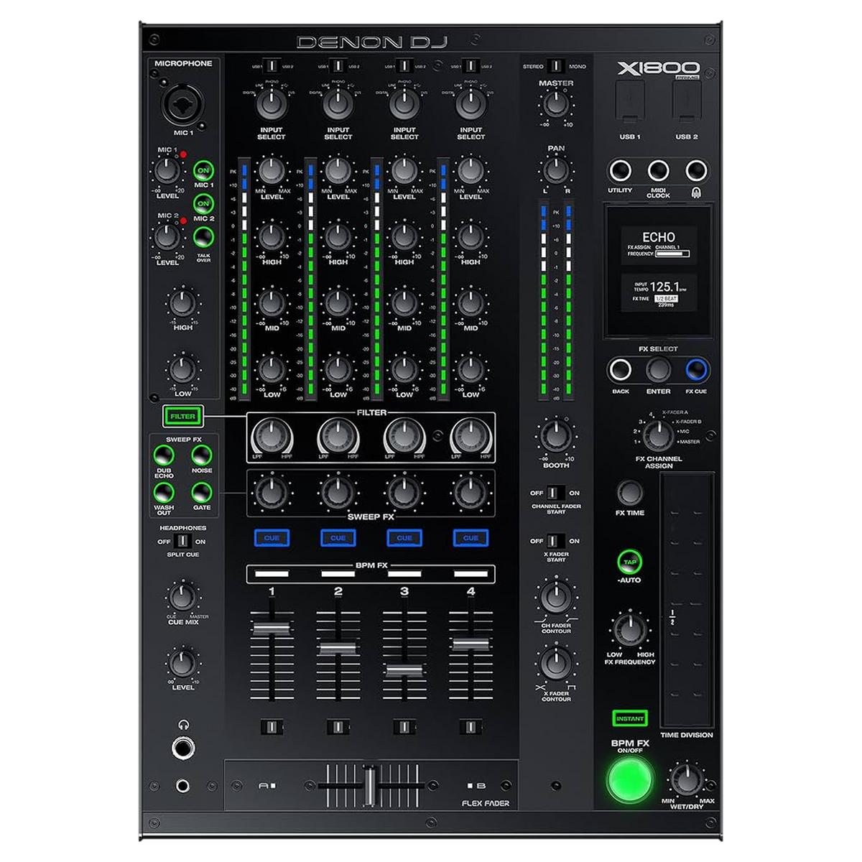
Task: Enable the CUE button above channel 3
Action: coord(404,538)
